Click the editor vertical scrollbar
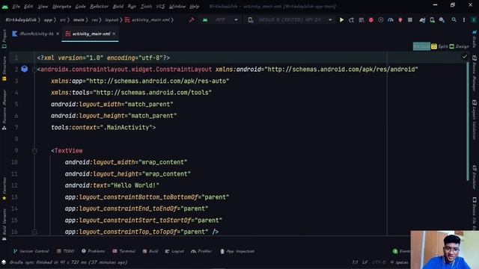Screen dimensions: 479x269 pos(468,121)
